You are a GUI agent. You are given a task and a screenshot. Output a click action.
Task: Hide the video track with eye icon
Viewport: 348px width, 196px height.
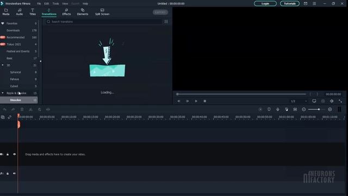pyautogui.click(x=15, y=154)
